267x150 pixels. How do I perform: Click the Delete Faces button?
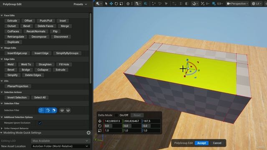45,26
